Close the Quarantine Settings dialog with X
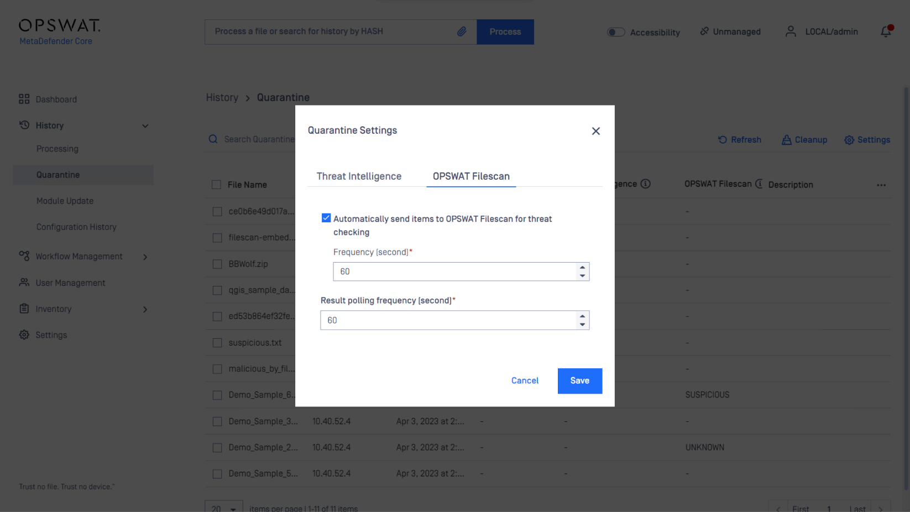 pyautogui.click(x=595, y=131)
